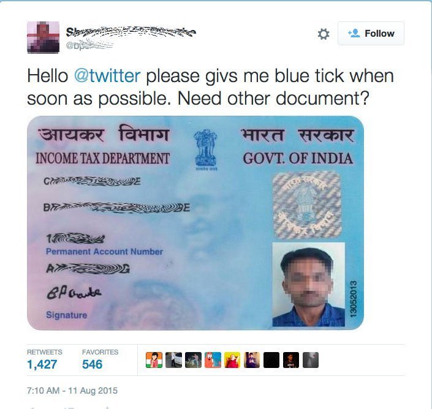Click the @twitter mention link
432x409 pixels.
107,76
